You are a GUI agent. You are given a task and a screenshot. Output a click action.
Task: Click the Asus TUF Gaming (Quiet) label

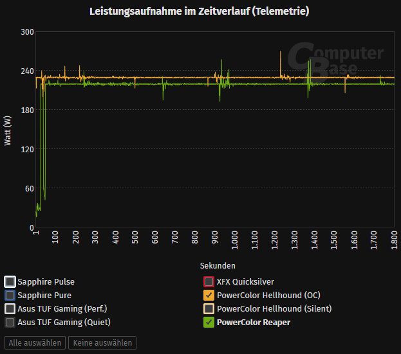point(64,323)
